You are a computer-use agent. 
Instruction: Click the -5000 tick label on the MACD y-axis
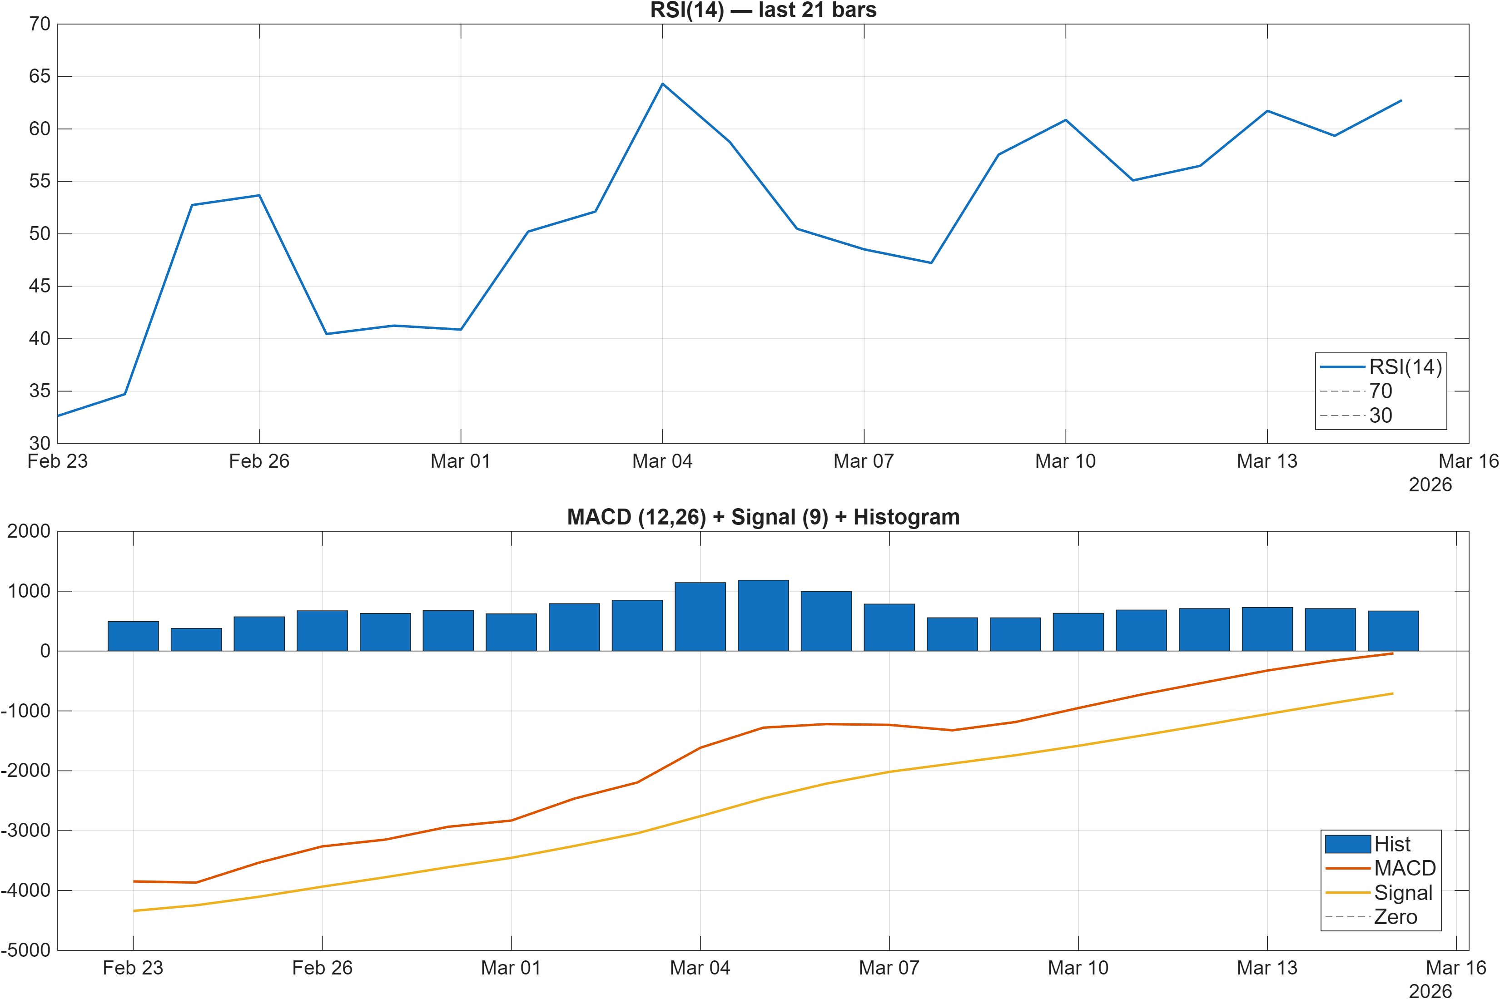pos(25,950)
